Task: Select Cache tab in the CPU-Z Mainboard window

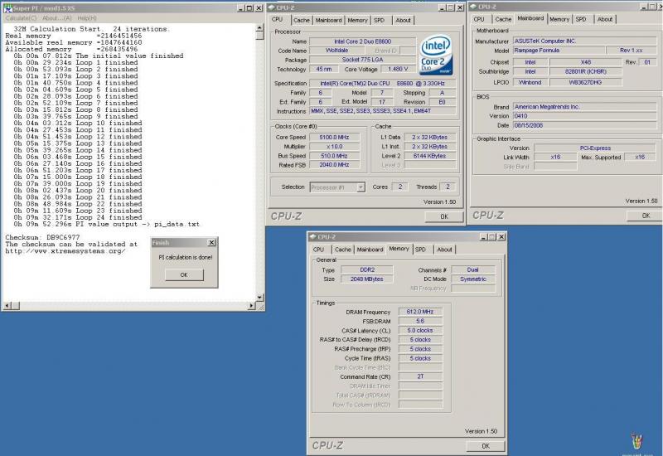Action: click(503, 19)
